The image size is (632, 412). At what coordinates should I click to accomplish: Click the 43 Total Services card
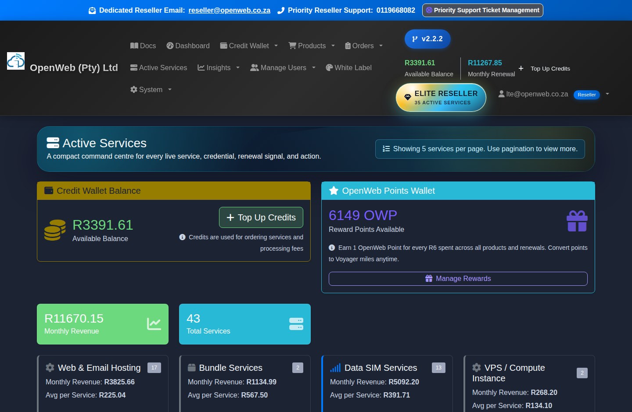pos(245,324)
